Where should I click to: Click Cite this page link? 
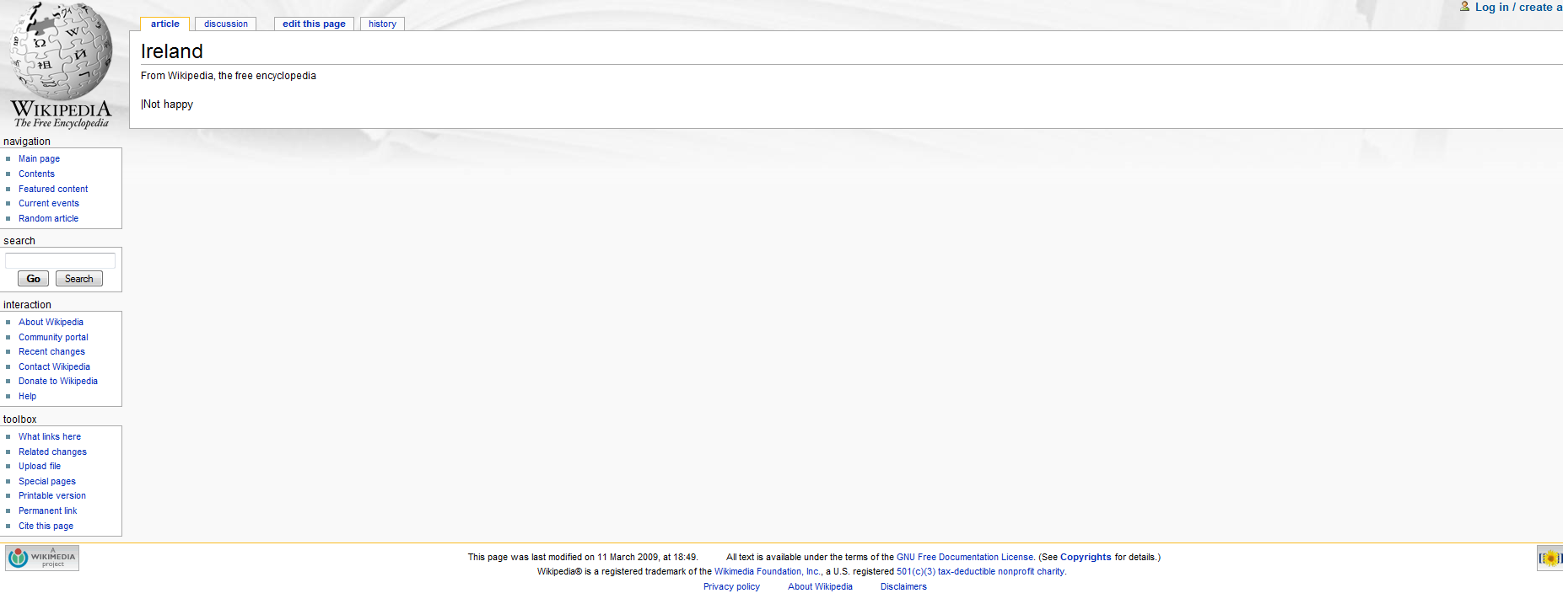(46, 526)
